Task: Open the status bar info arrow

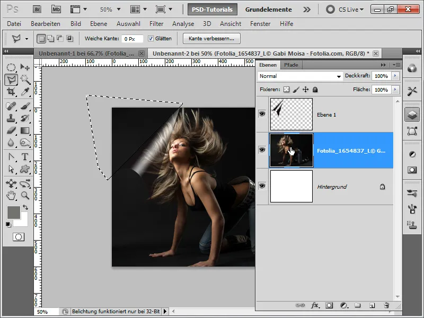Action: coord(165,312)
